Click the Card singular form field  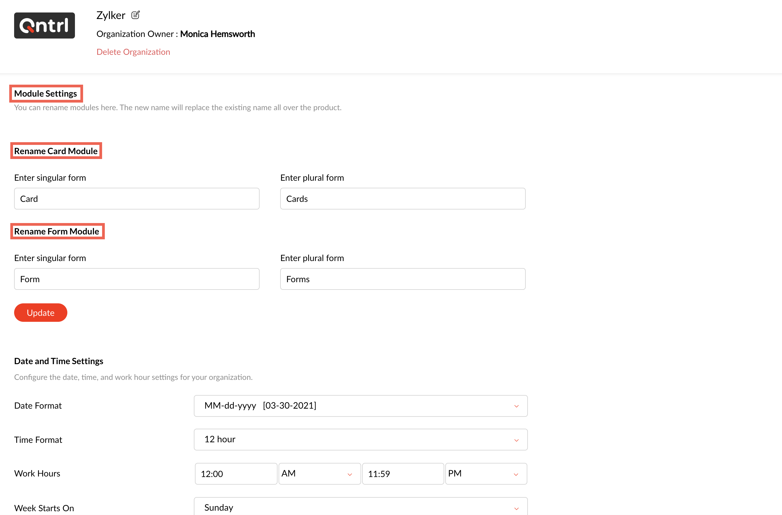point(137,199)
